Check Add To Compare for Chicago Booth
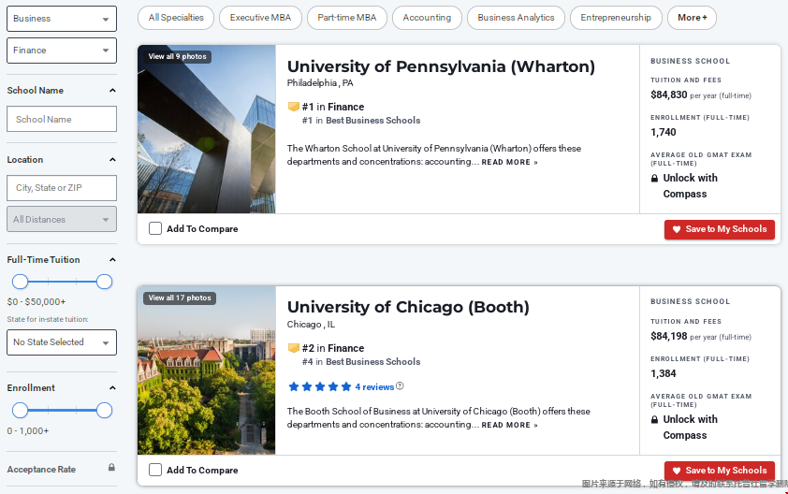 [155, 470]
